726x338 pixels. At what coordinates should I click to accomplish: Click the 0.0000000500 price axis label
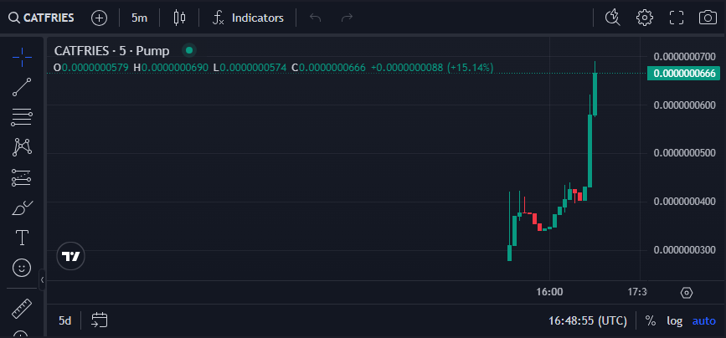point(684,153)
